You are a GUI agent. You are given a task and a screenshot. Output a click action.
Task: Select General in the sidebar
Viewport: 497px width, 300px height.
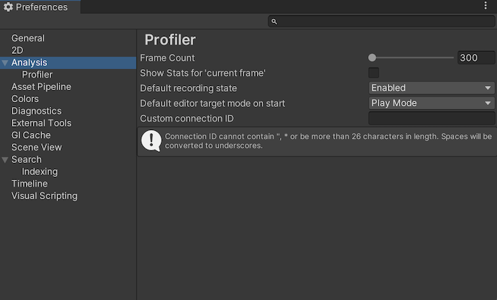[28, 38]
